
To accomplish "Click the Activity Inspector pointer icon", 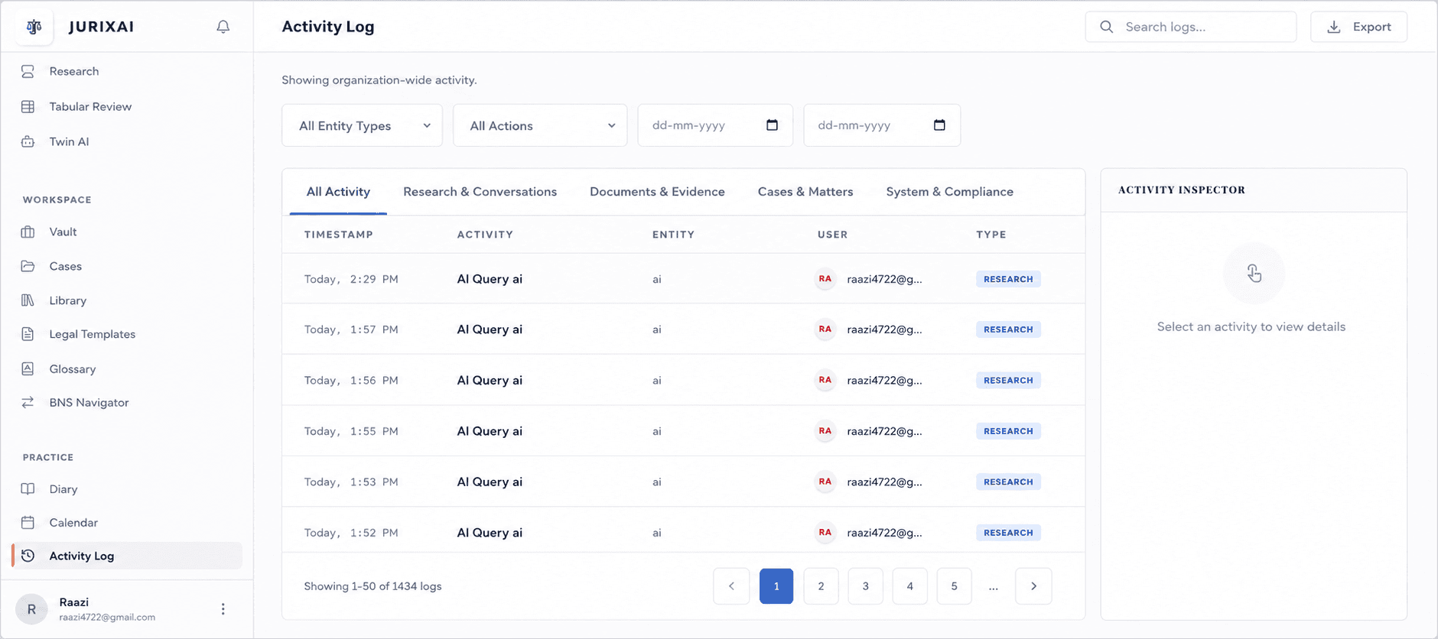I will pos(1254,273).
